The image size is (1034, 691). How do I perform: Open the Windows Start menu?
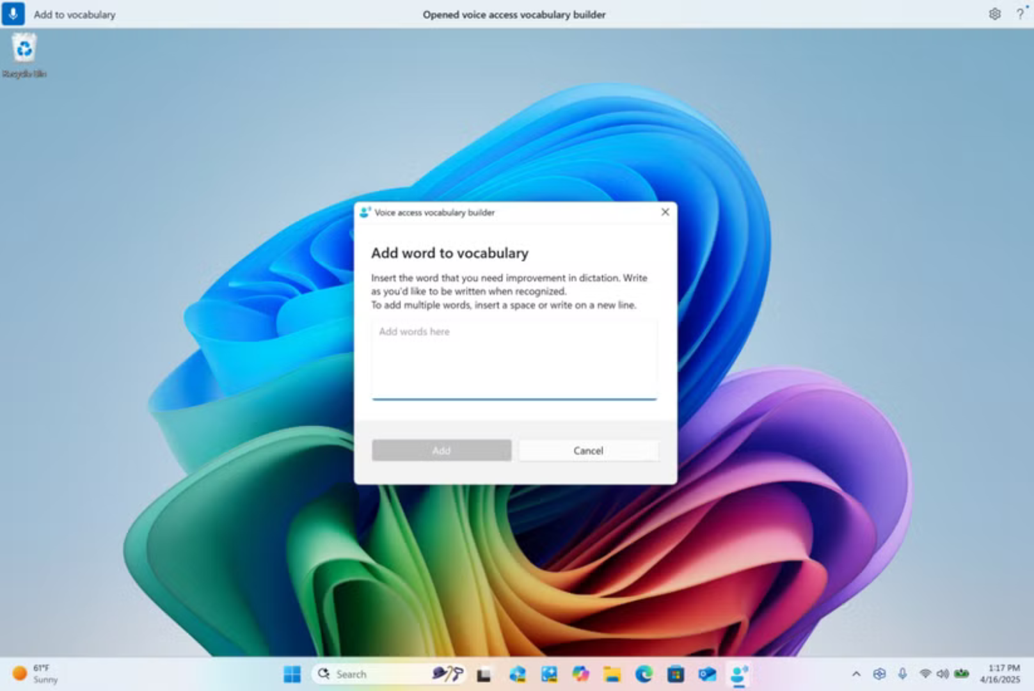click(293, 673)
